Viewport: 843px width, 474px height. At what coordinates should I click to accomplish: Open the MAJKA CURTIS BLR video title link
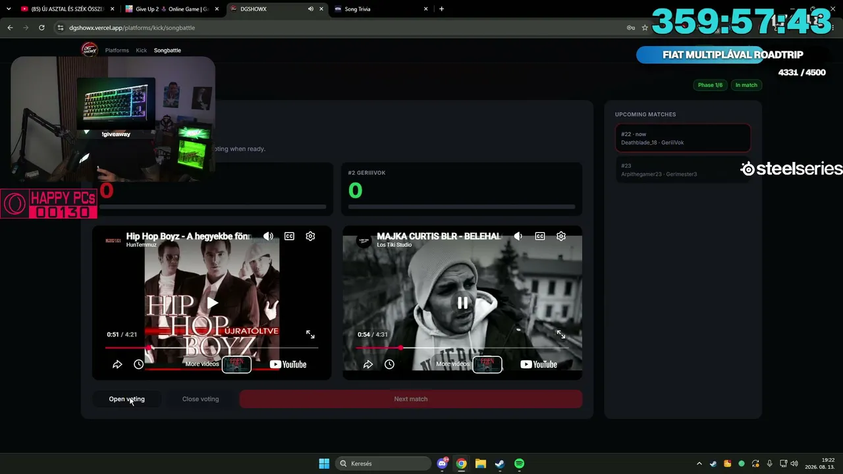(439, 236)
